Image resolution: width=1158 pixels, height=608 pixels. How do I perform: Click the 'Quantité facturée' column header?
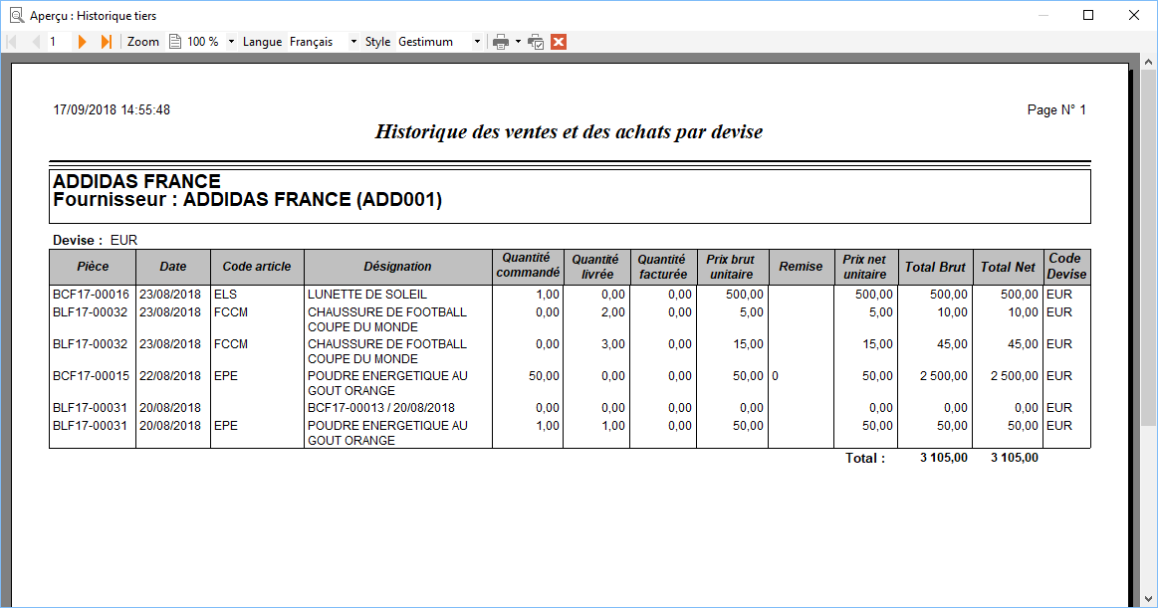(x=662, y=267)
